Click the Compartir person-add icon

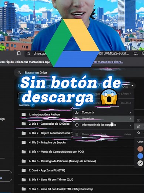(x=77, y=112)
